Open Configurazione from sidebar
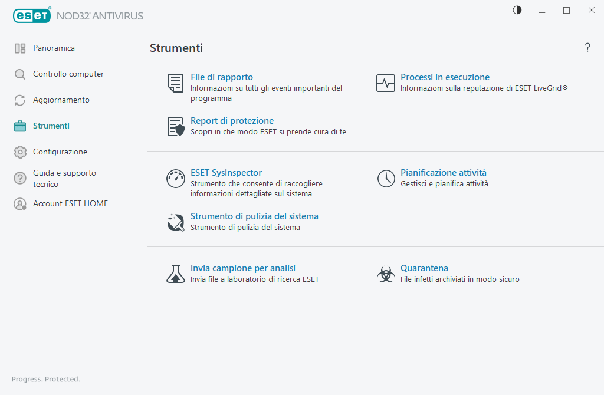This screenshot has height=395, width=604. [60, 152]
